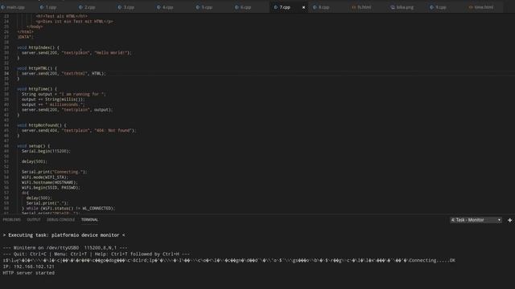Screen dimensions: 515x289
Task: Select the TERMINAL panel tab
Action: click(x=89, y=219)
